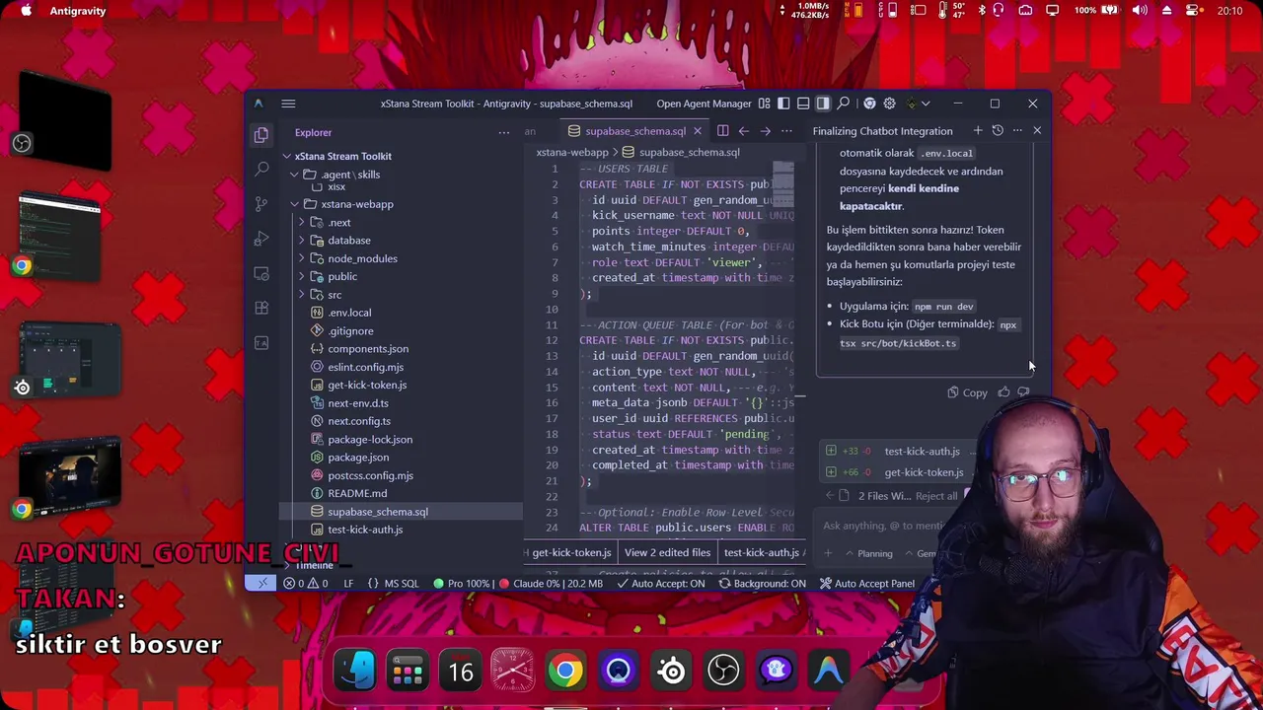Viewport: 1263px width, 710px height.
Task: Open the hamburger application menu
Action: (288, 104)
